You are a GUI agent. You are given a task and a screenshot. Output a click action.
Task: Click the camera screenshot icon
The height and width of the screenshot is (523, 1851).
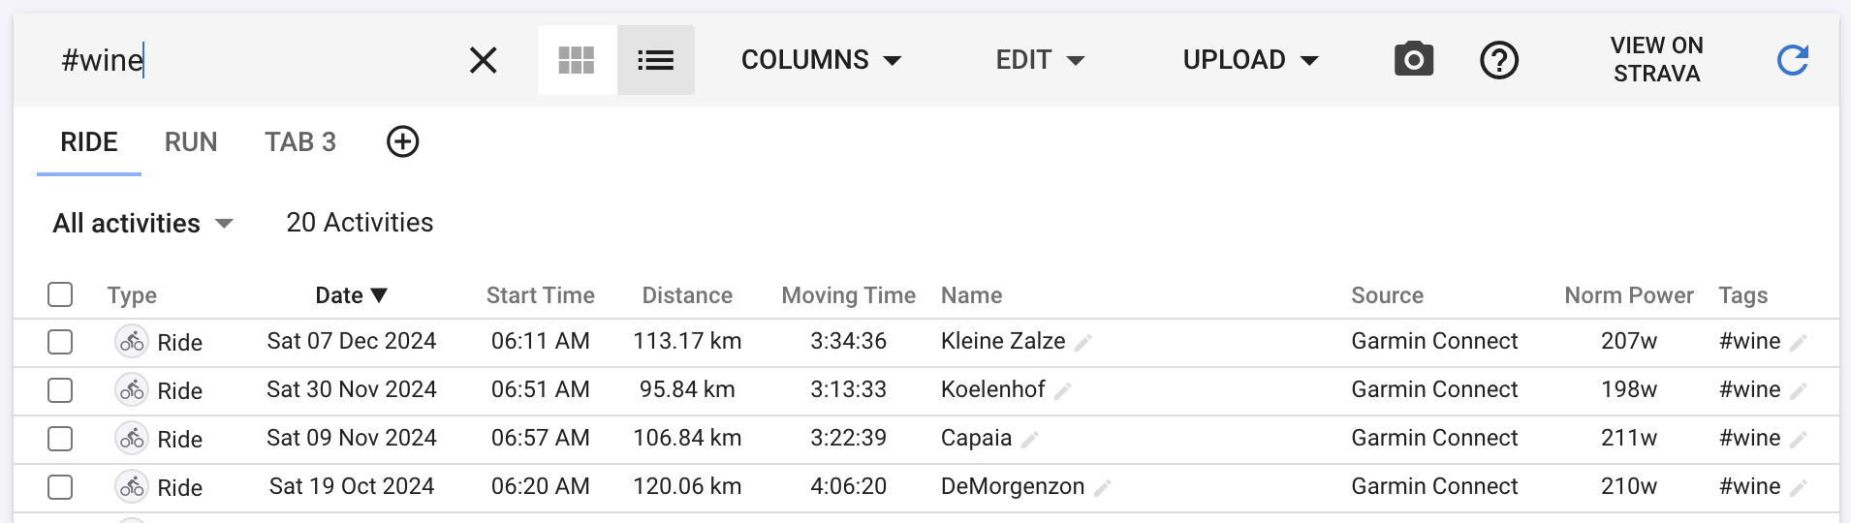pyautogui.click(x=1414, y=60)
